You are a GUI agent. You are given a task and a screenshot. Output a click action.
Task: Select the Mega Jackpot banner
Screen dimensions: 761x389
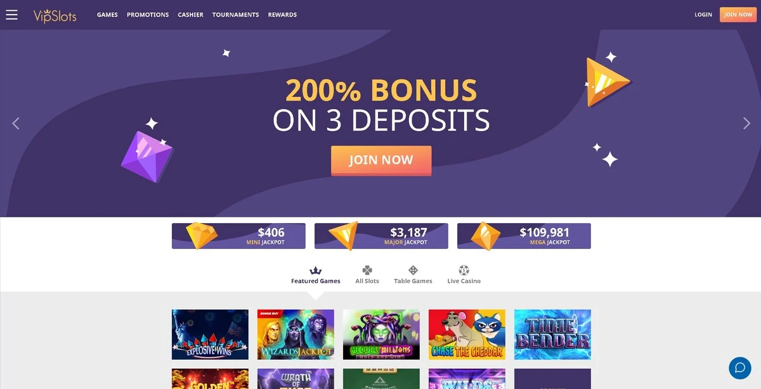point(524,236)
